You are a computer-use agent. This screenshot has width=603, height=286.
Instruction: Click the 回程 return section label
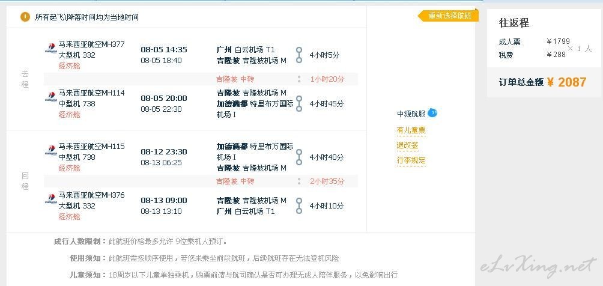[x=25, y=181]
